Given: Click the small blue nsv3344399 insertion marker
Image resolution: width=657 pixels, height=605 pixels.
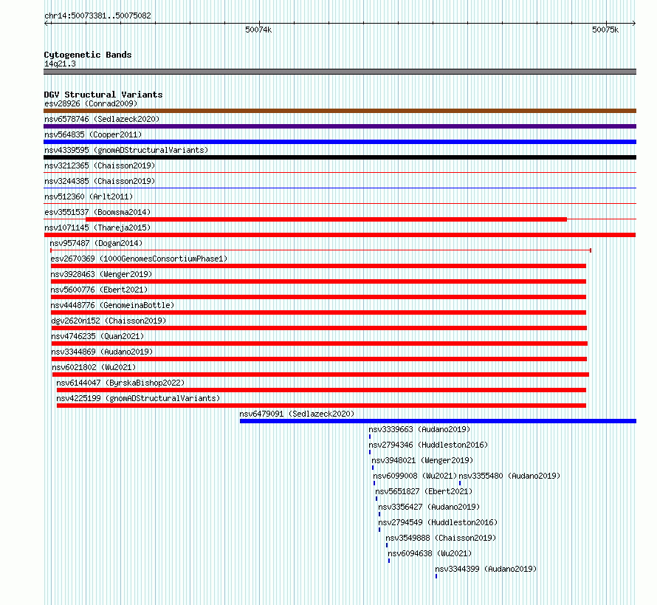Looking at the screenshot, I should [436, 576].
